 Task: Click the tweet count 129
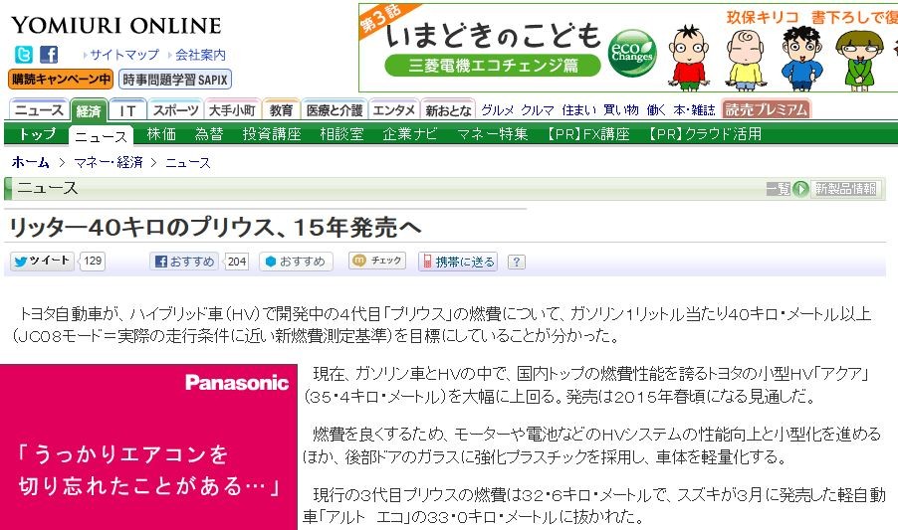[93, 262]
